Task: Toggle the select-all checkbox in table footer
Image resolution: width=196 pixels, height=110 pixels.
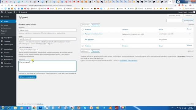Action: point(82,46)
